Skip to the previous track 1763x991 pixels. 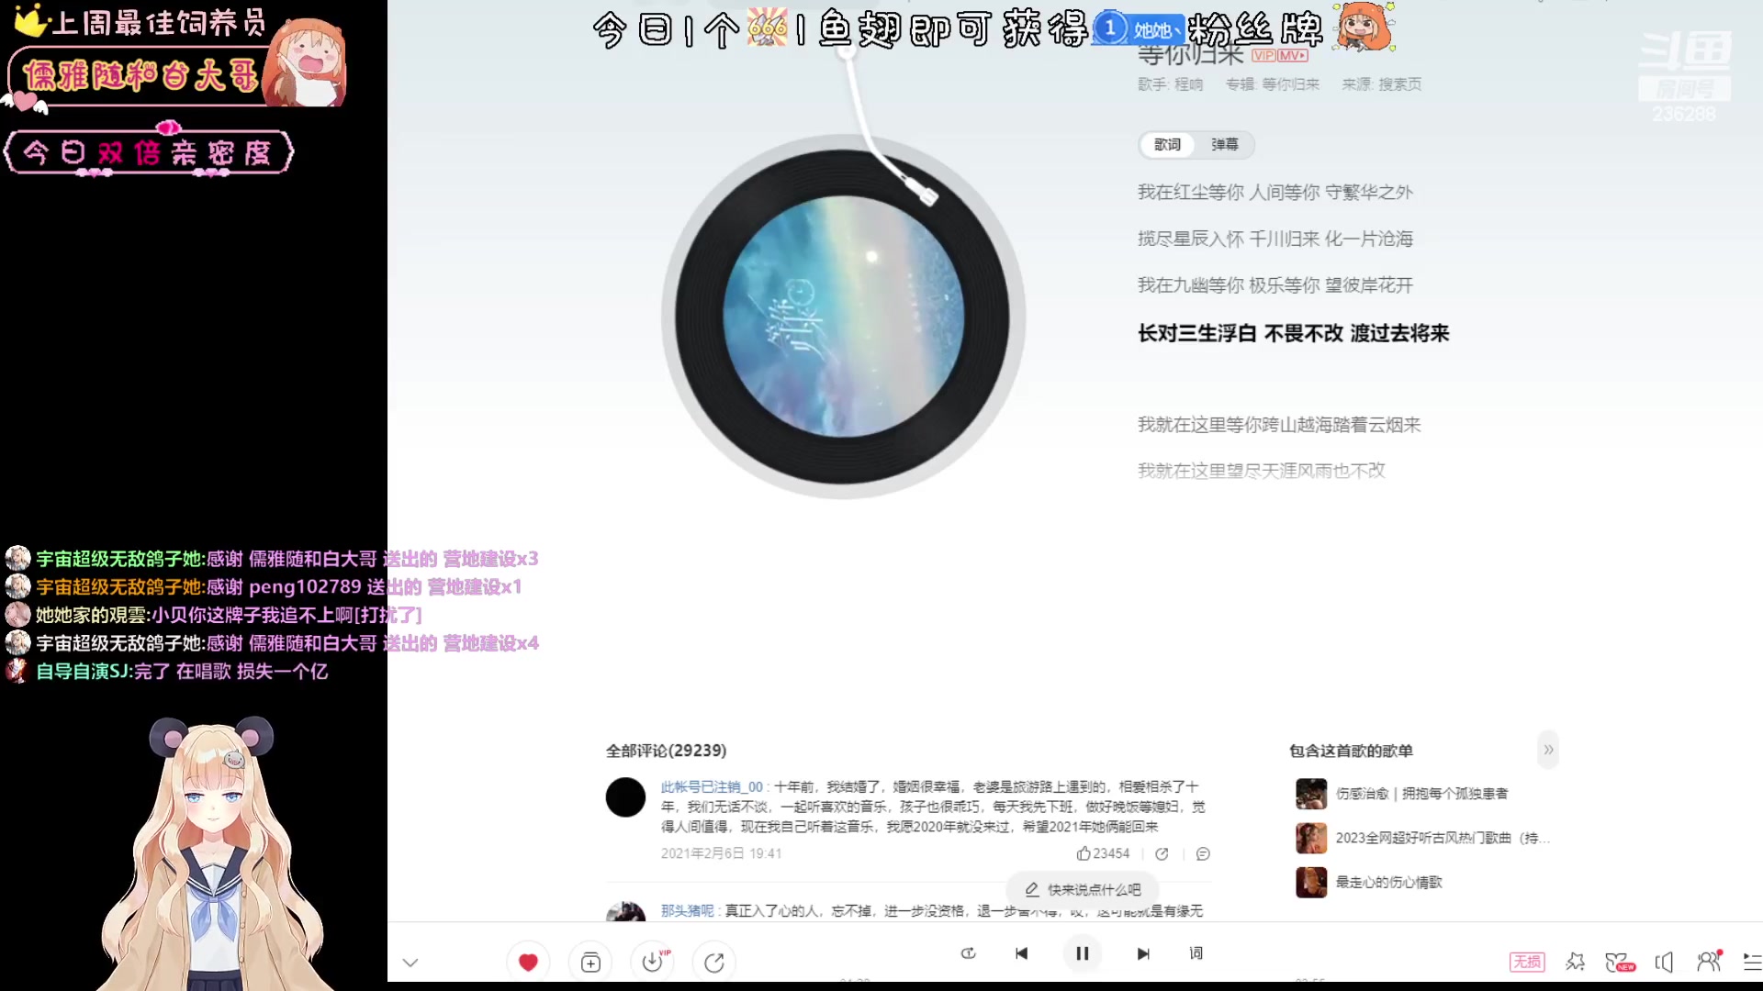point(1022,953)
